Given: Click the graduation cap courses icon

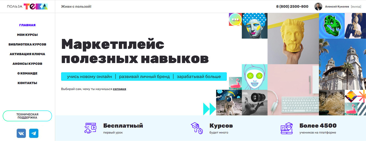Looking at the screenshot, I should (197, 128).
